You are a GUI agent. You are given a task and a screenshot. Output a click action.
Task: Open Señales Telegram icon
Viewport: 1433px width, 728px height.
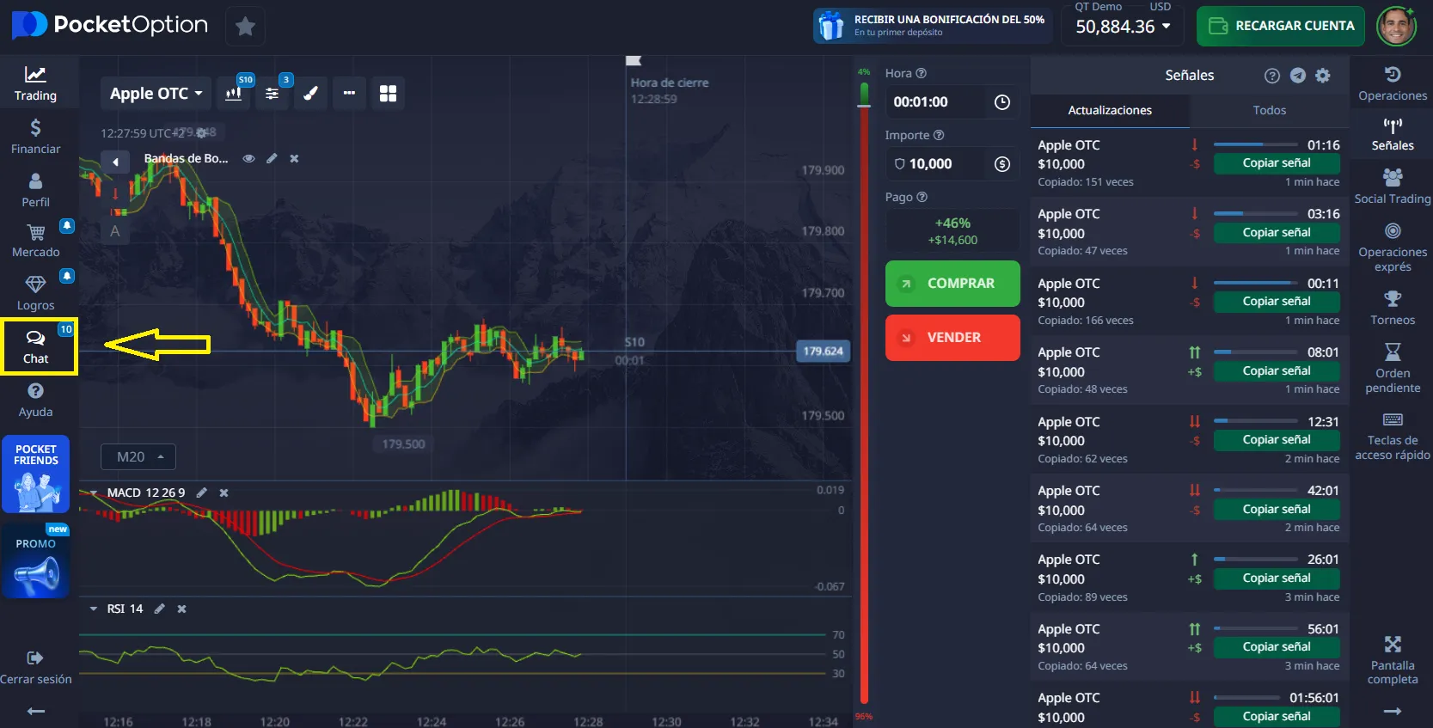(x=1298, y=76)
